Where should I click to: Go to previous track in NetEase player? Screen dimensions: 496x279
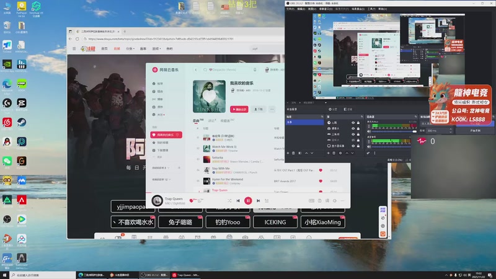pyautogui.click(x=238, y=200)
